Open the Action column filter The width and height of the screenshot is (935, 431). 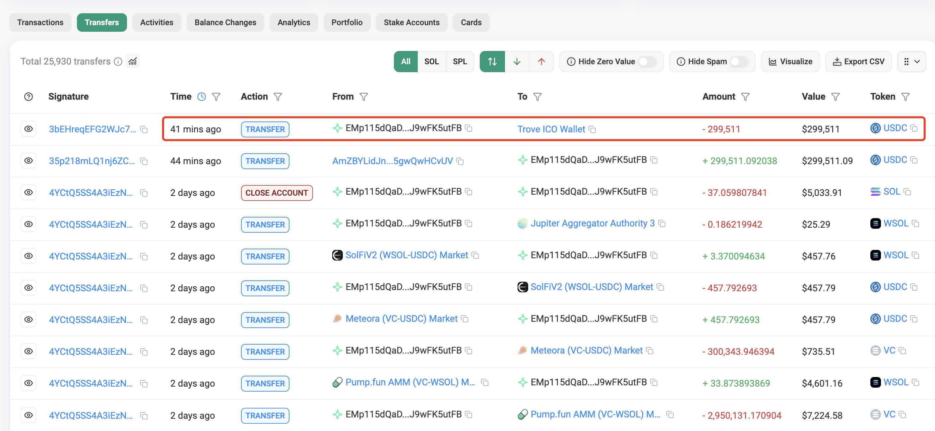click(278, 96)
